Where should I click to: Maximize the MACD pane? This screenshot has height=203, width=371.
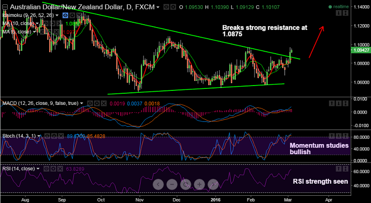(x=345, y=103)
